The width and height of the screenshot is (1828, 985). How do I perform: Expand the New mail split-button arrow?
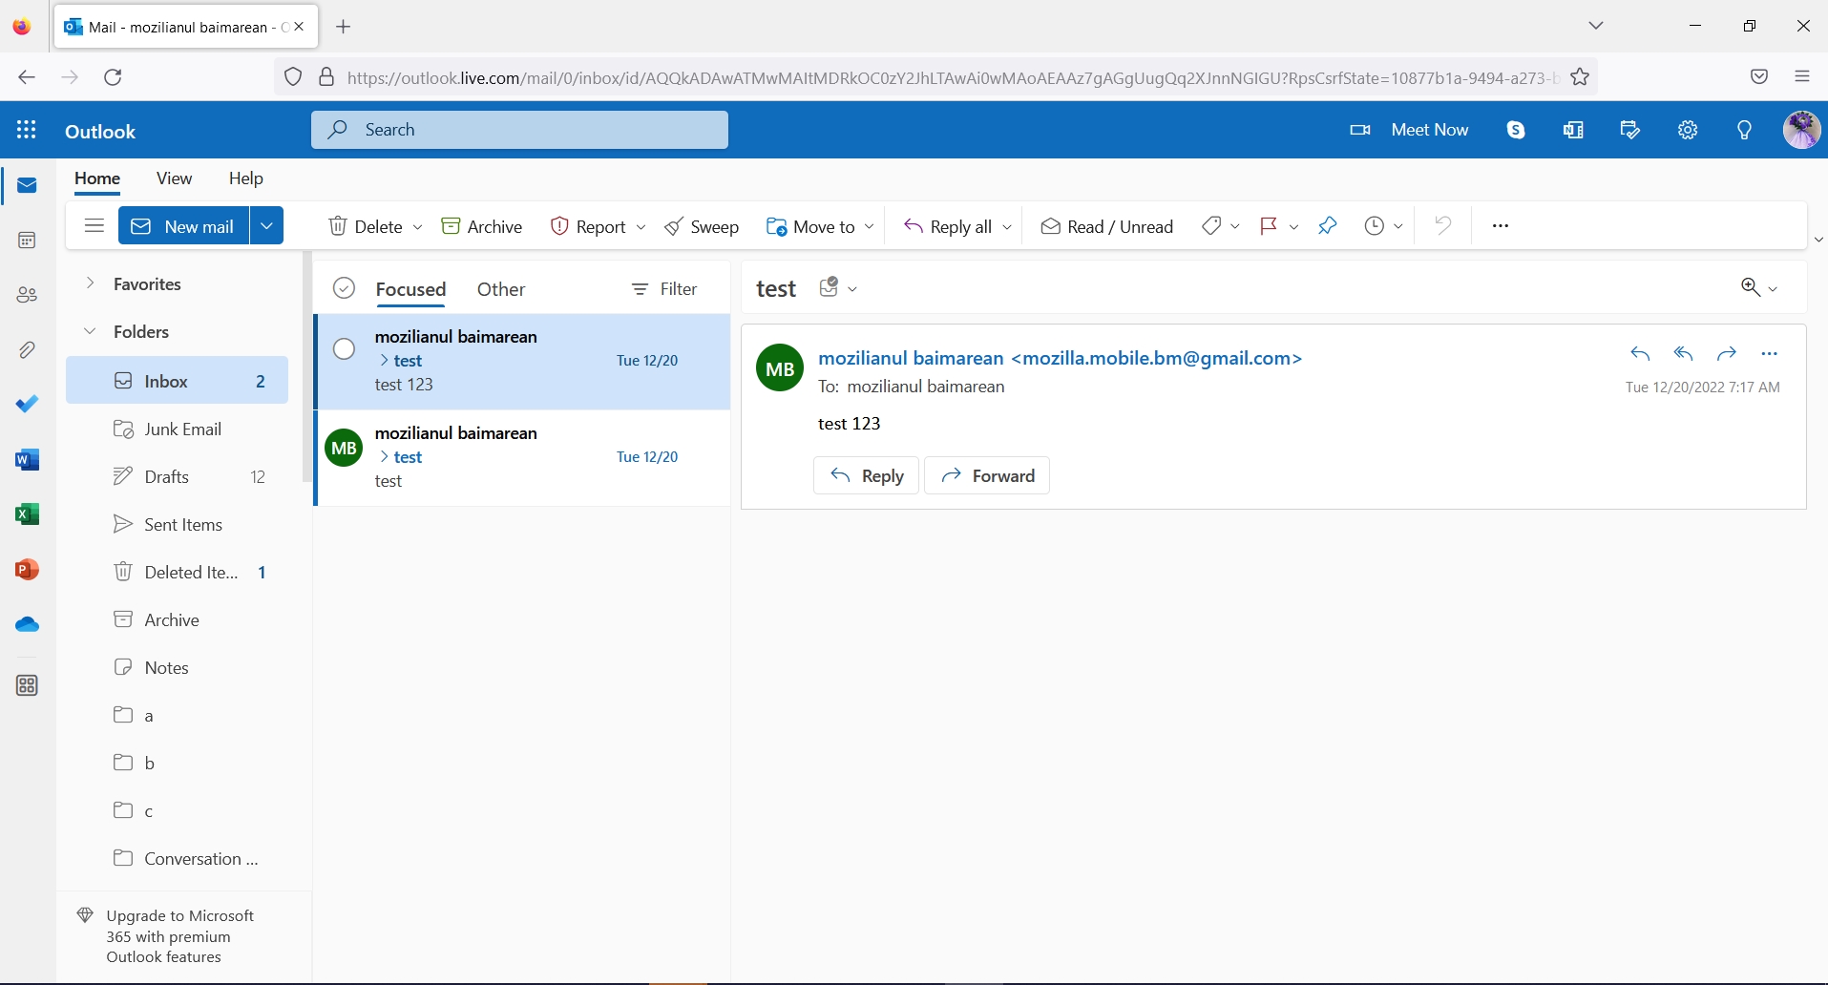(x=266, y=225)
